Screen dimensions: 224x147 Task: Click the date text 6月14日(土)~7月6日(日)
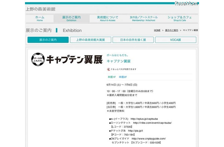pos(122,85)
